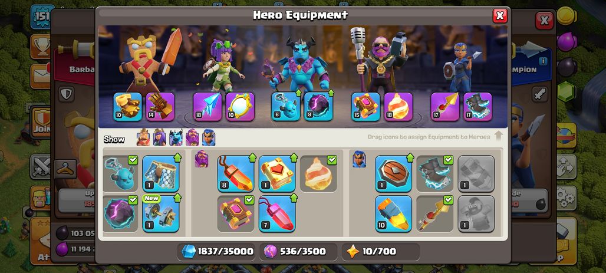Select the Frozen Arrow equipment slot
The image size is (606, 273).
pyautogui.click(x=208, y=107)
